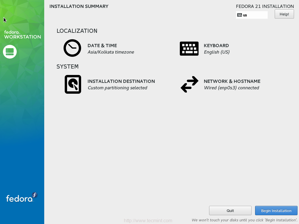Click the 'fedora WORKSTATION' sidebar text
299x224 pixels.
pos(23,35)
